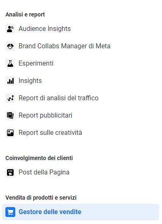Open the Insights text entry

(30, 81)
